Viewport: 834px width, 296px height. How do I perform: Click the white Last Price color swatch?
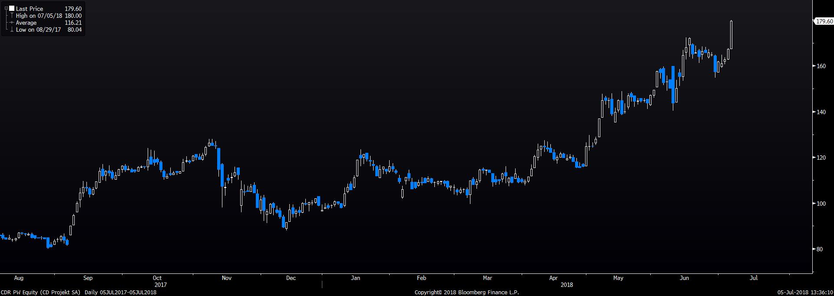click(x=12, y=9)
